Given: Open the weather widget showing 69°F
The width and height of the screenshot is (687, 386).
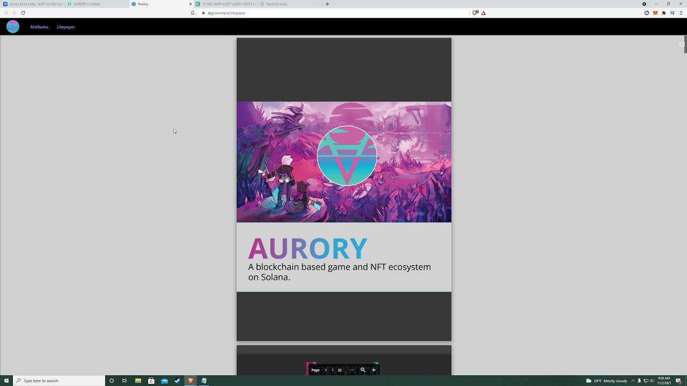Looking at the screenshot, I should pyautogui.click(x=606, y=381).
